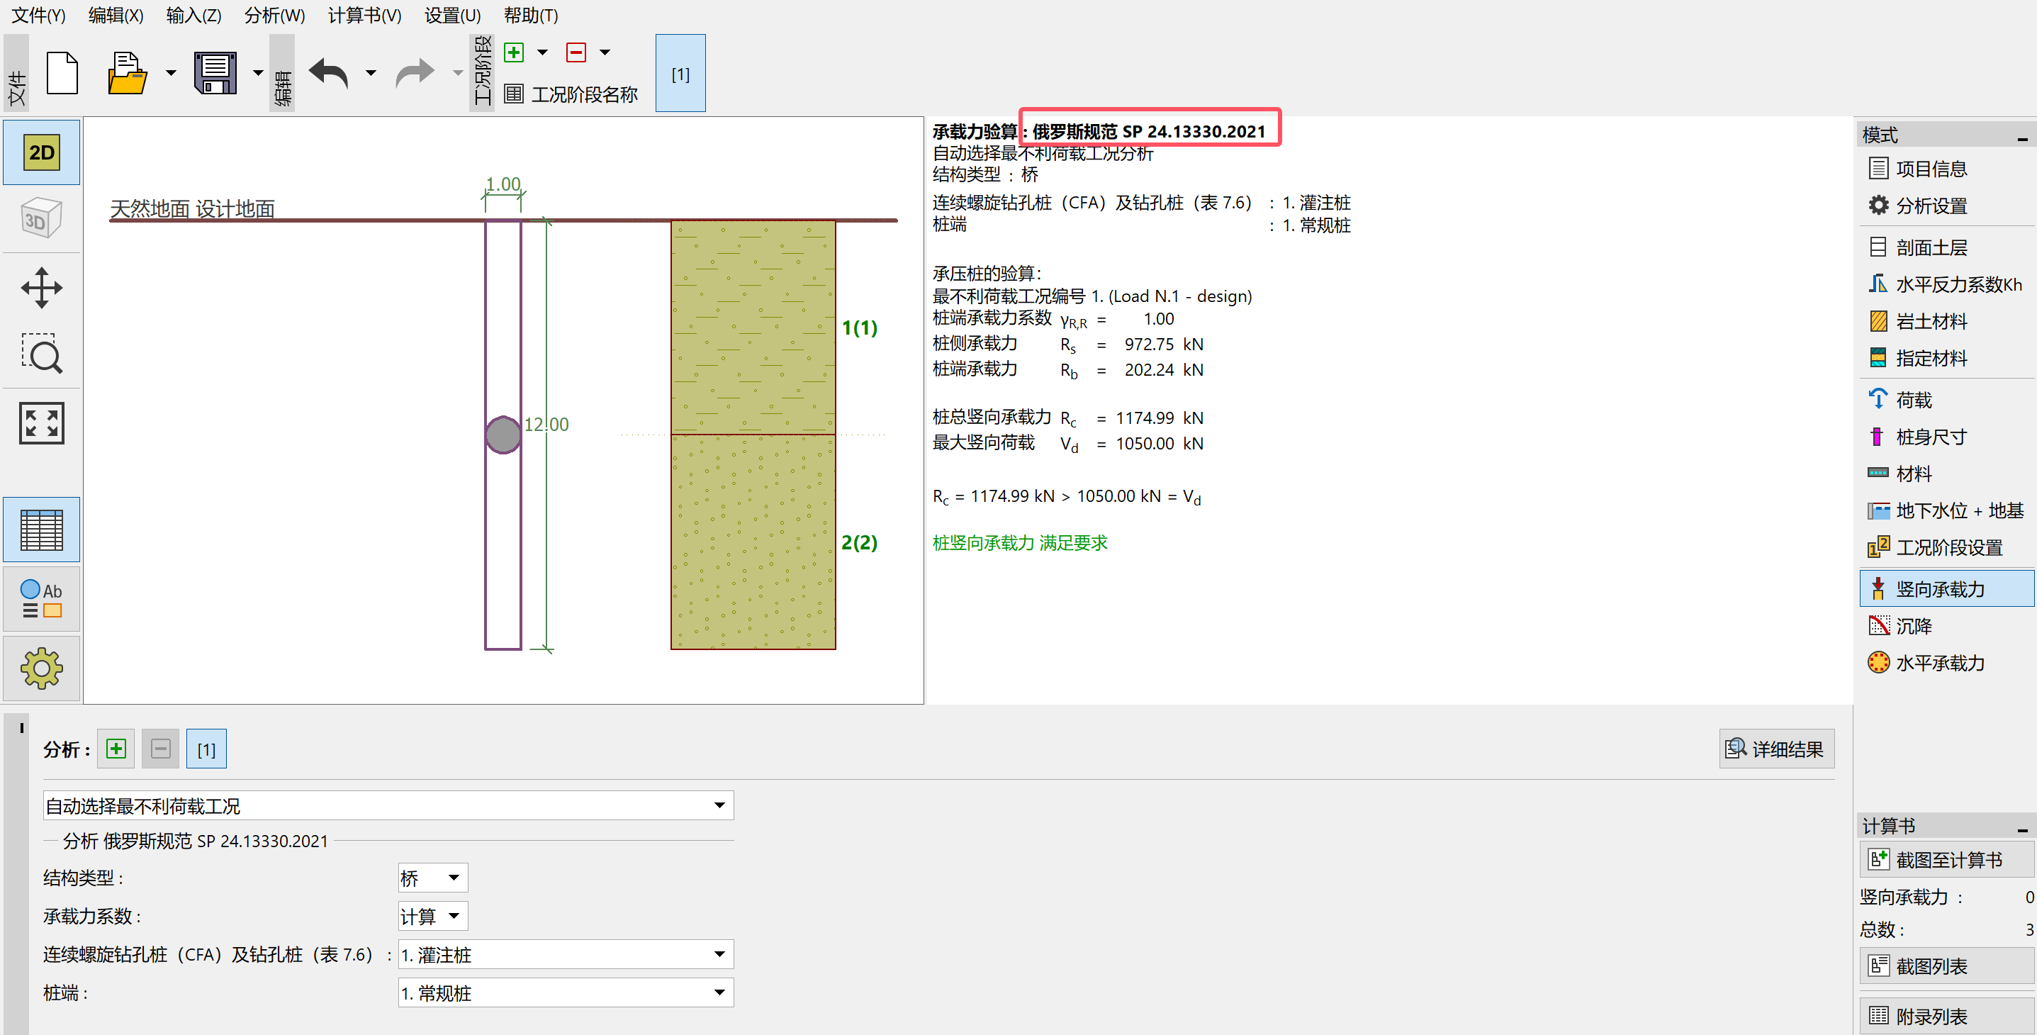Add a construction stage with green plus
Viewport: 2037px width, 1035px height.
(514, 52)
